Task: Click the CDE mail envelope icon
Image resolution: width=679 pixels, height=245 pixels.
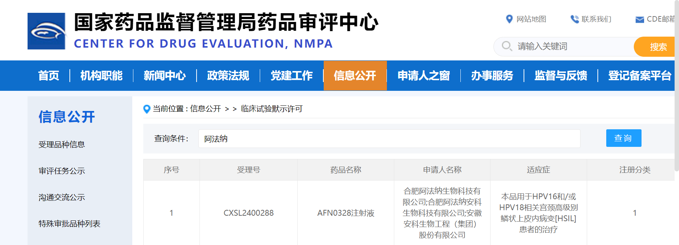Action: click(x=640, y=19)
